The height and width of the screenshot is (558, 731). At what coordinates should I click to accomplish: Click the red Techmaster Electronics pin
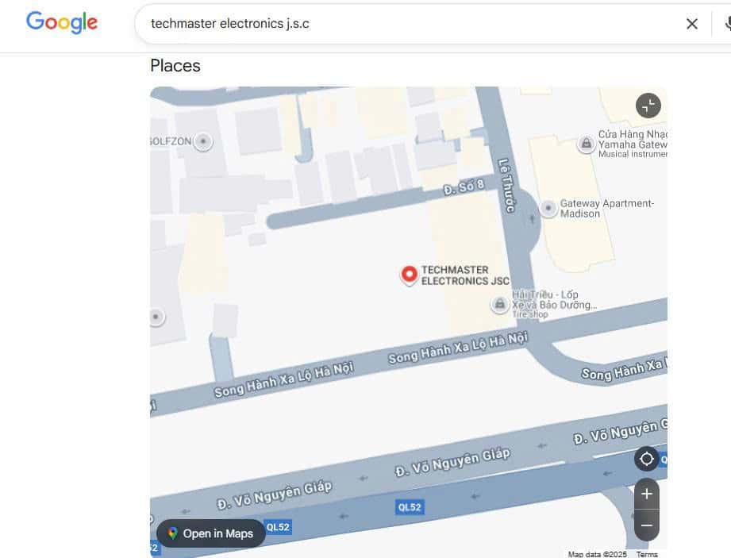[410, 275]
